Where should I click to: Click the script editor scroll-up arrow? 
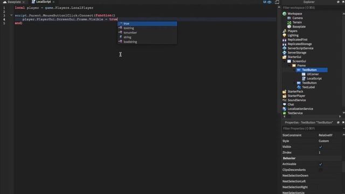click(279, 7)
